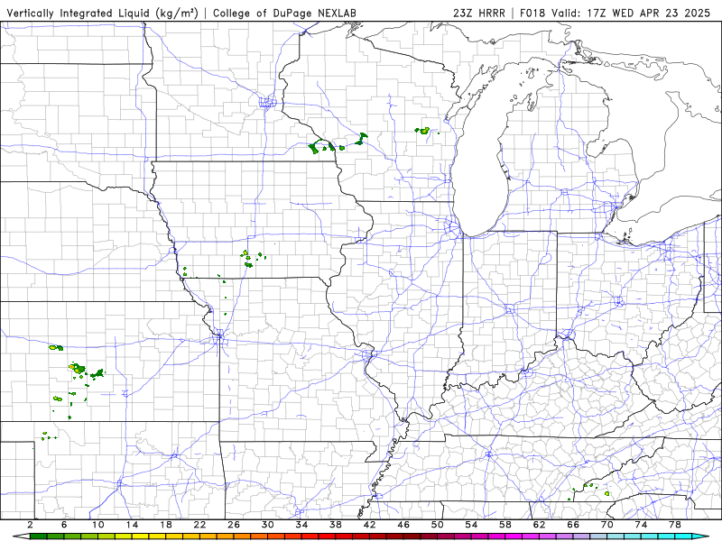Screen dimensions: 722x541
Task: Click the bright cyan swatch under label 78
Action: coord(683,536)
